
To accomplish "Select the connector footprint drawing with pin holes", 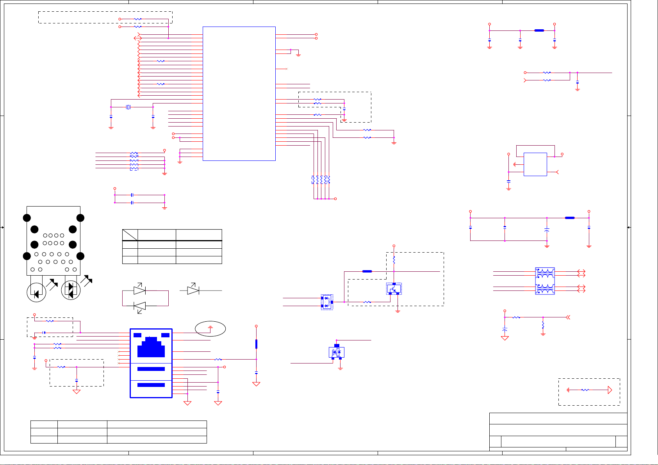I will click(53, 241).
